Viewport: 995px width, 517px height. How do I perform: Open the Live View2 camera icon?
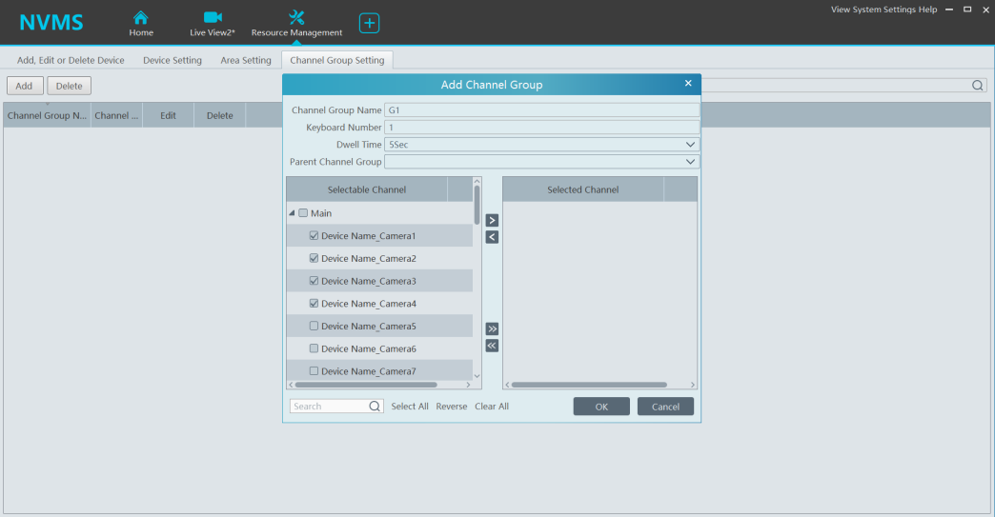(213, 17)
